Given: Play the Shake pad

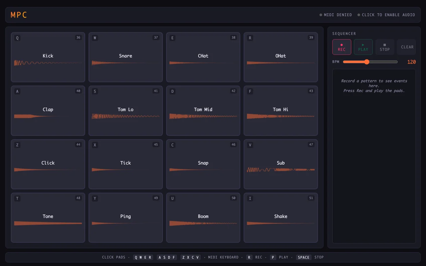Looking at the screenshot, I should (281, 218).
